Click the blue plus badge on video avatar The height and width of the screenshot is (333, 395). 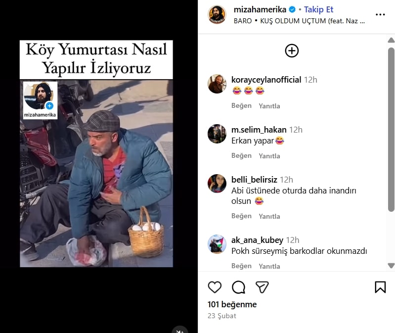(x=49, y=105)
